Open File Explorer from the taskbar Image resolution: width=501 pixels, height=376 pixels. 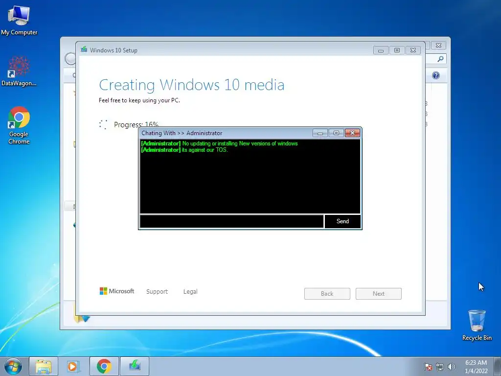[44, 366]
